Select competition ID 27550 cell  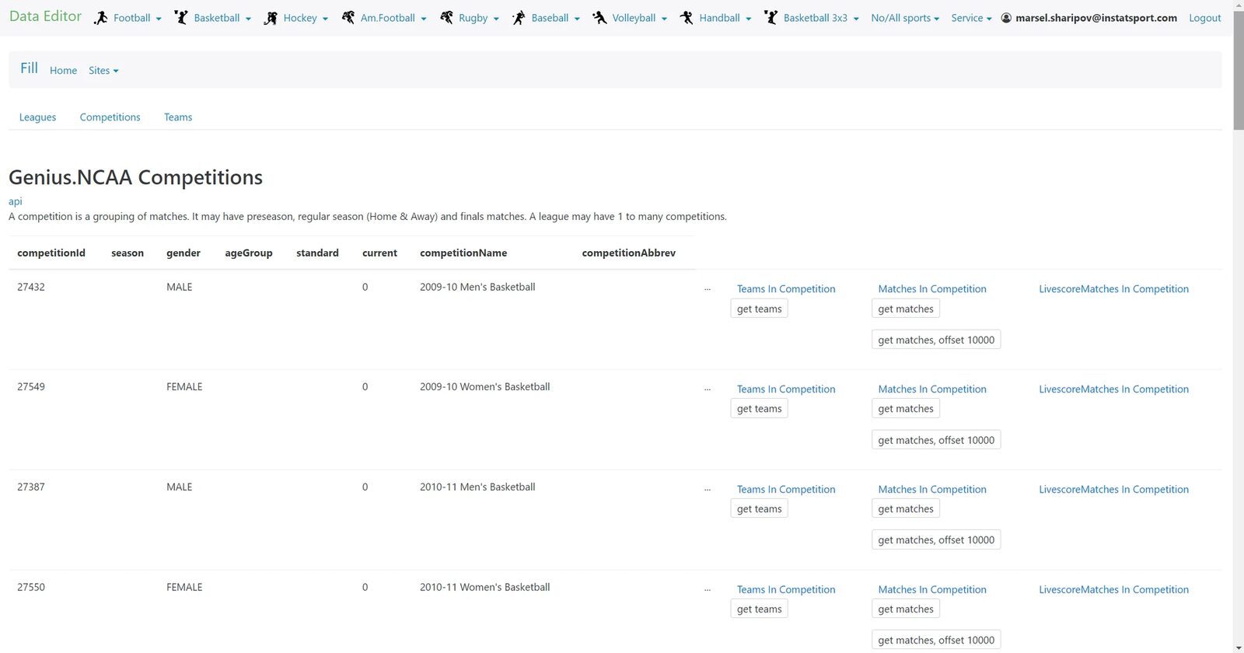[31, 588]
